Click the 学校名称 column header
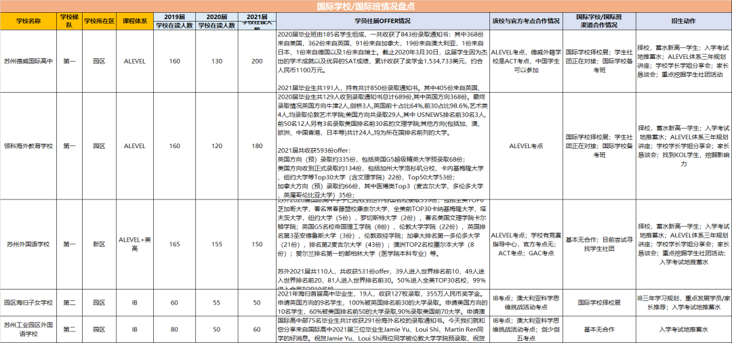This screenshot has width=732, height=343. click(28, 22)
